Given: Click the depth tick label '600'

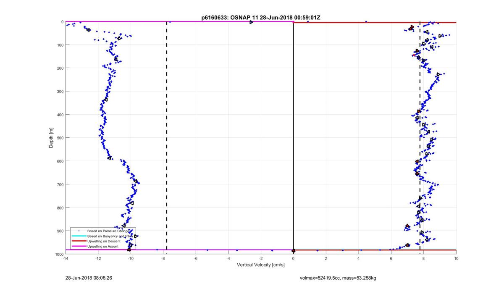Looking at the screenshot, I should point(60,161).
